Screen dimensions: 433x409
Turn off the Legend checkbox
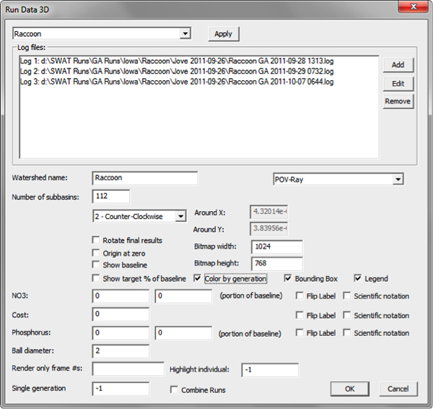(358, 279)
